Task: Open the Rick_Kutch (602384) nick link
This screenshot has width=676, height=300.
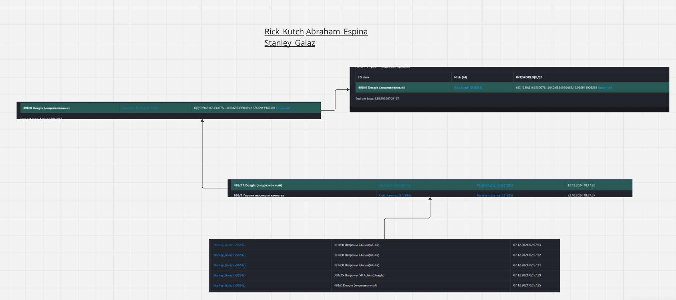Action: tap(468, 88)
